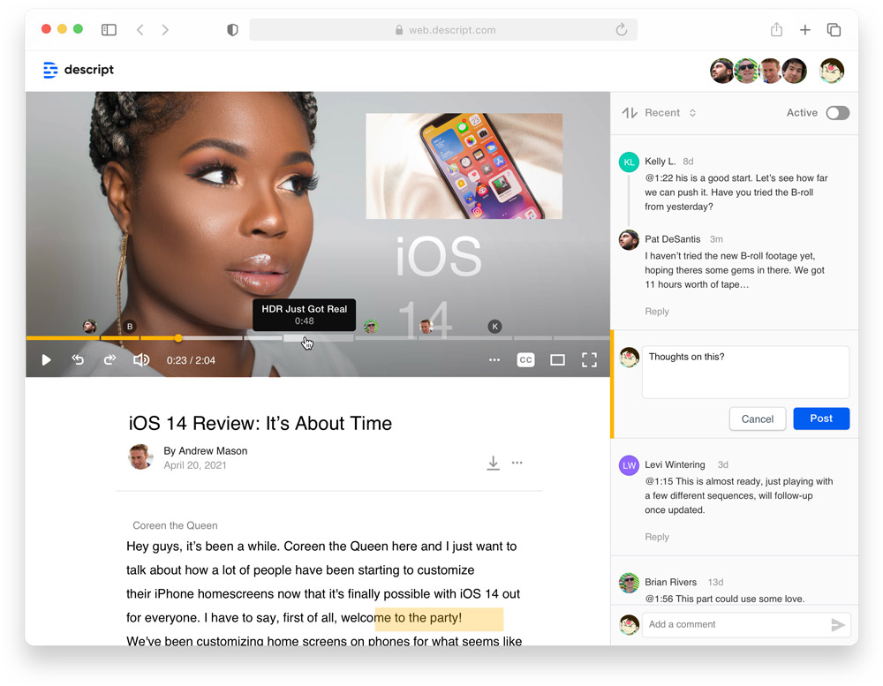This screenshot has height=686, width=883.
Task: Play the video
Action: pos(47,360)
